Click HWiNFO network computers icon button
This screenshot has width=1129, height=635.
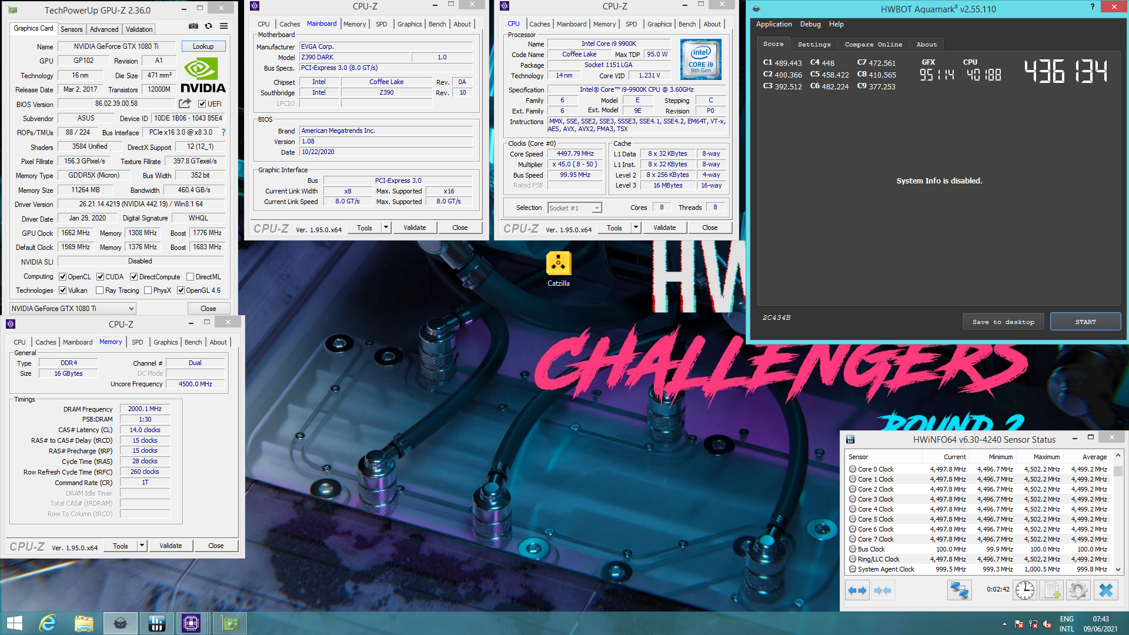[959, 590]
